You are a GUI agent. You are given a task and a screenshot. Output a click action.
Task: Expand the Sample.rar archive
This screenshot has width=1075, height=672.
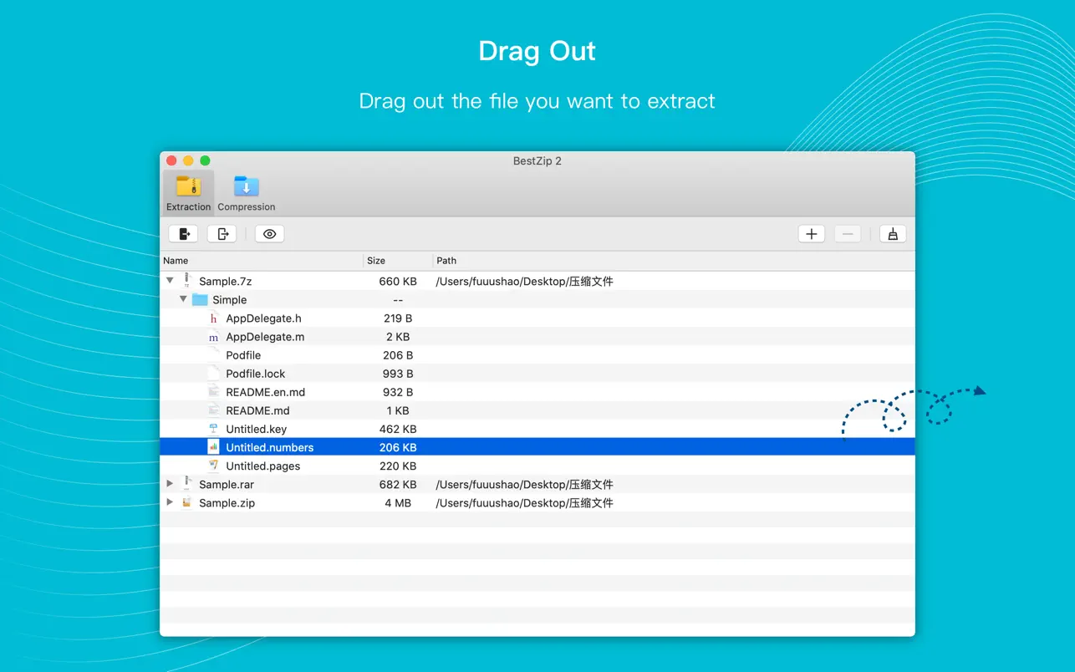coord(171,484)
